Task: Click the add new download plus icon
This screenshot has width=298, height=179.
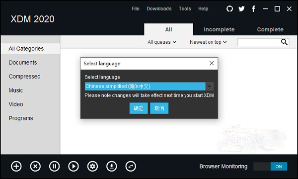Action: (16, 167)
